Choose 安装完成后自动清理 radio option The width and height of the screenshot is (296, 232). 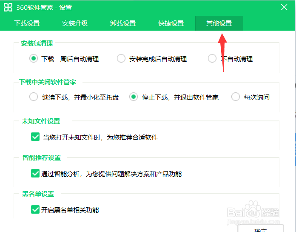tap(121, 59)
